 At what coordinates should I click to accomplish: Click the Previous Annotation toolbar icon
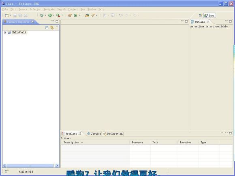coord(113,15)
